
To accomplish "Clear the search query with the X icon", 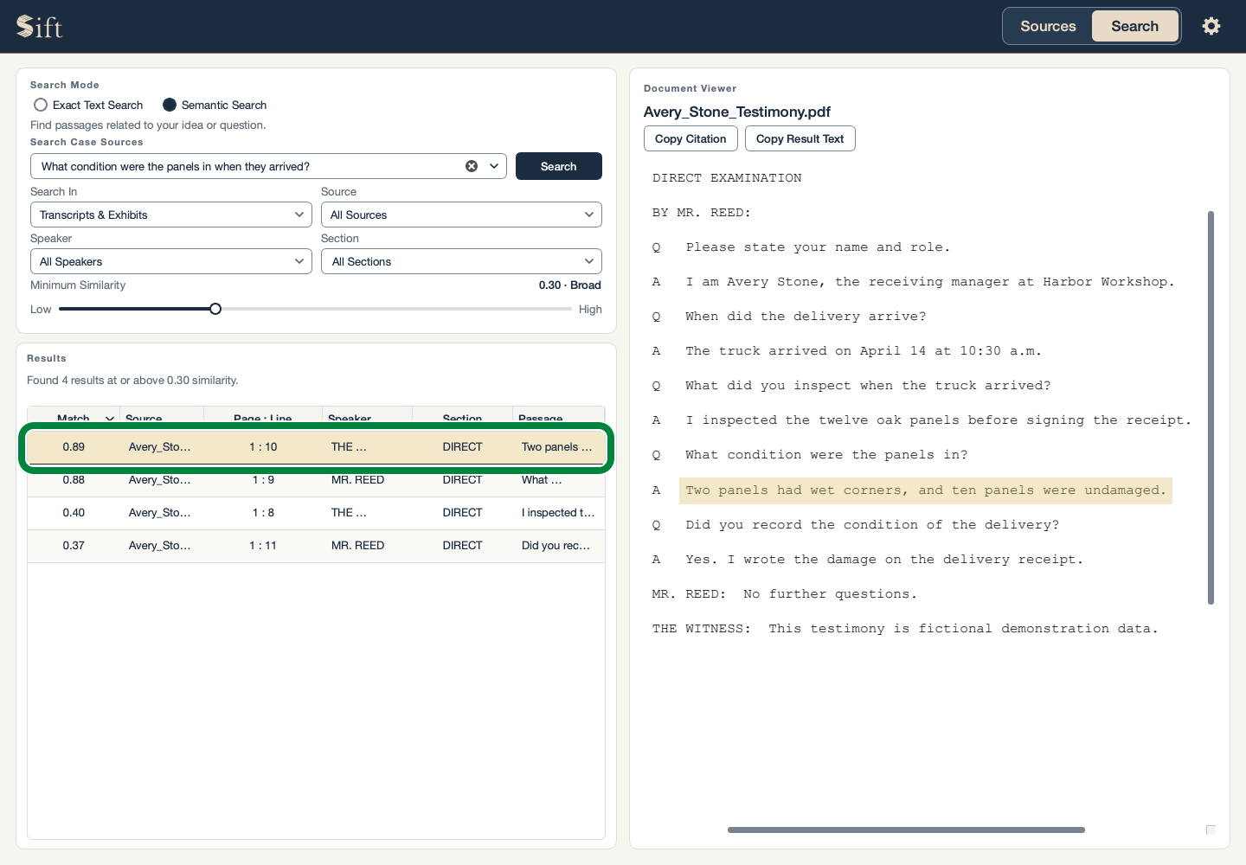I will point(472,166).
